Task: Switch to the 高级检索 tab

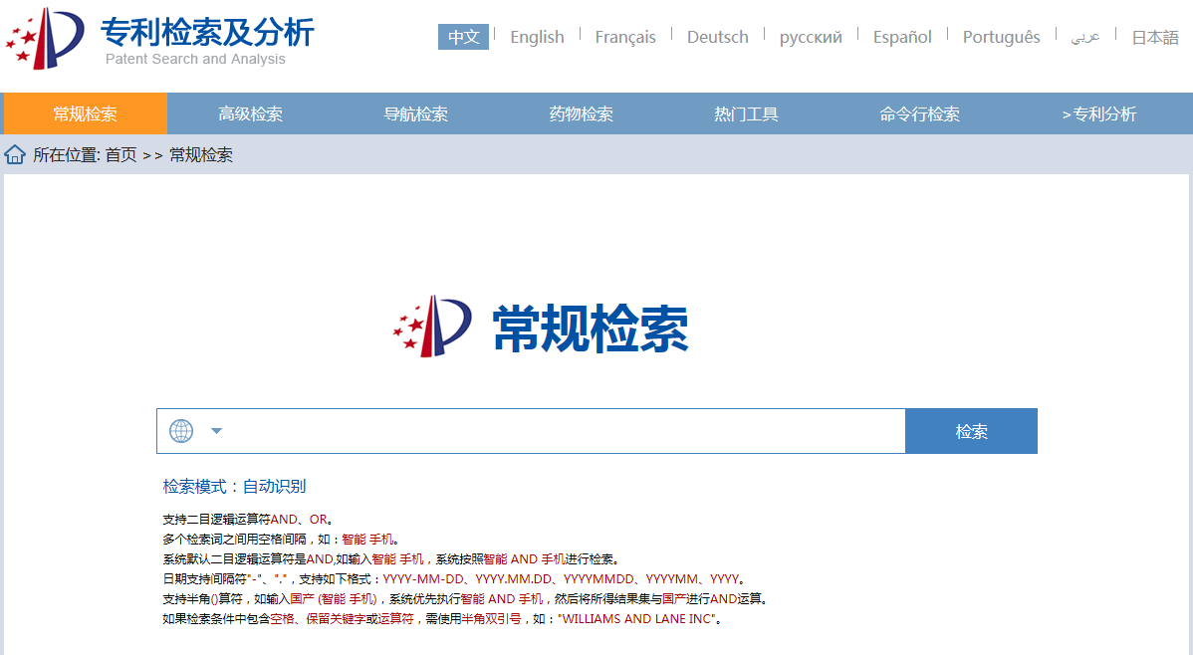Action: (x=250, y=114)
